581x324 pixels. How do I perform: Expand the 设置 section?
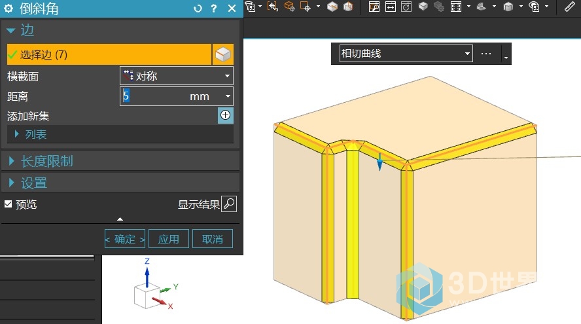click(11, 183)
